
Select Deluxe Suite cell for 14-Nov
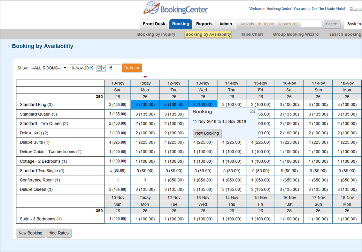232,142
